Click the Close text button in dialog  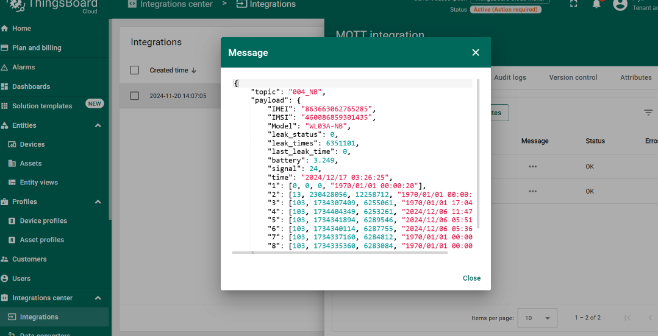(x=471, y=278)
